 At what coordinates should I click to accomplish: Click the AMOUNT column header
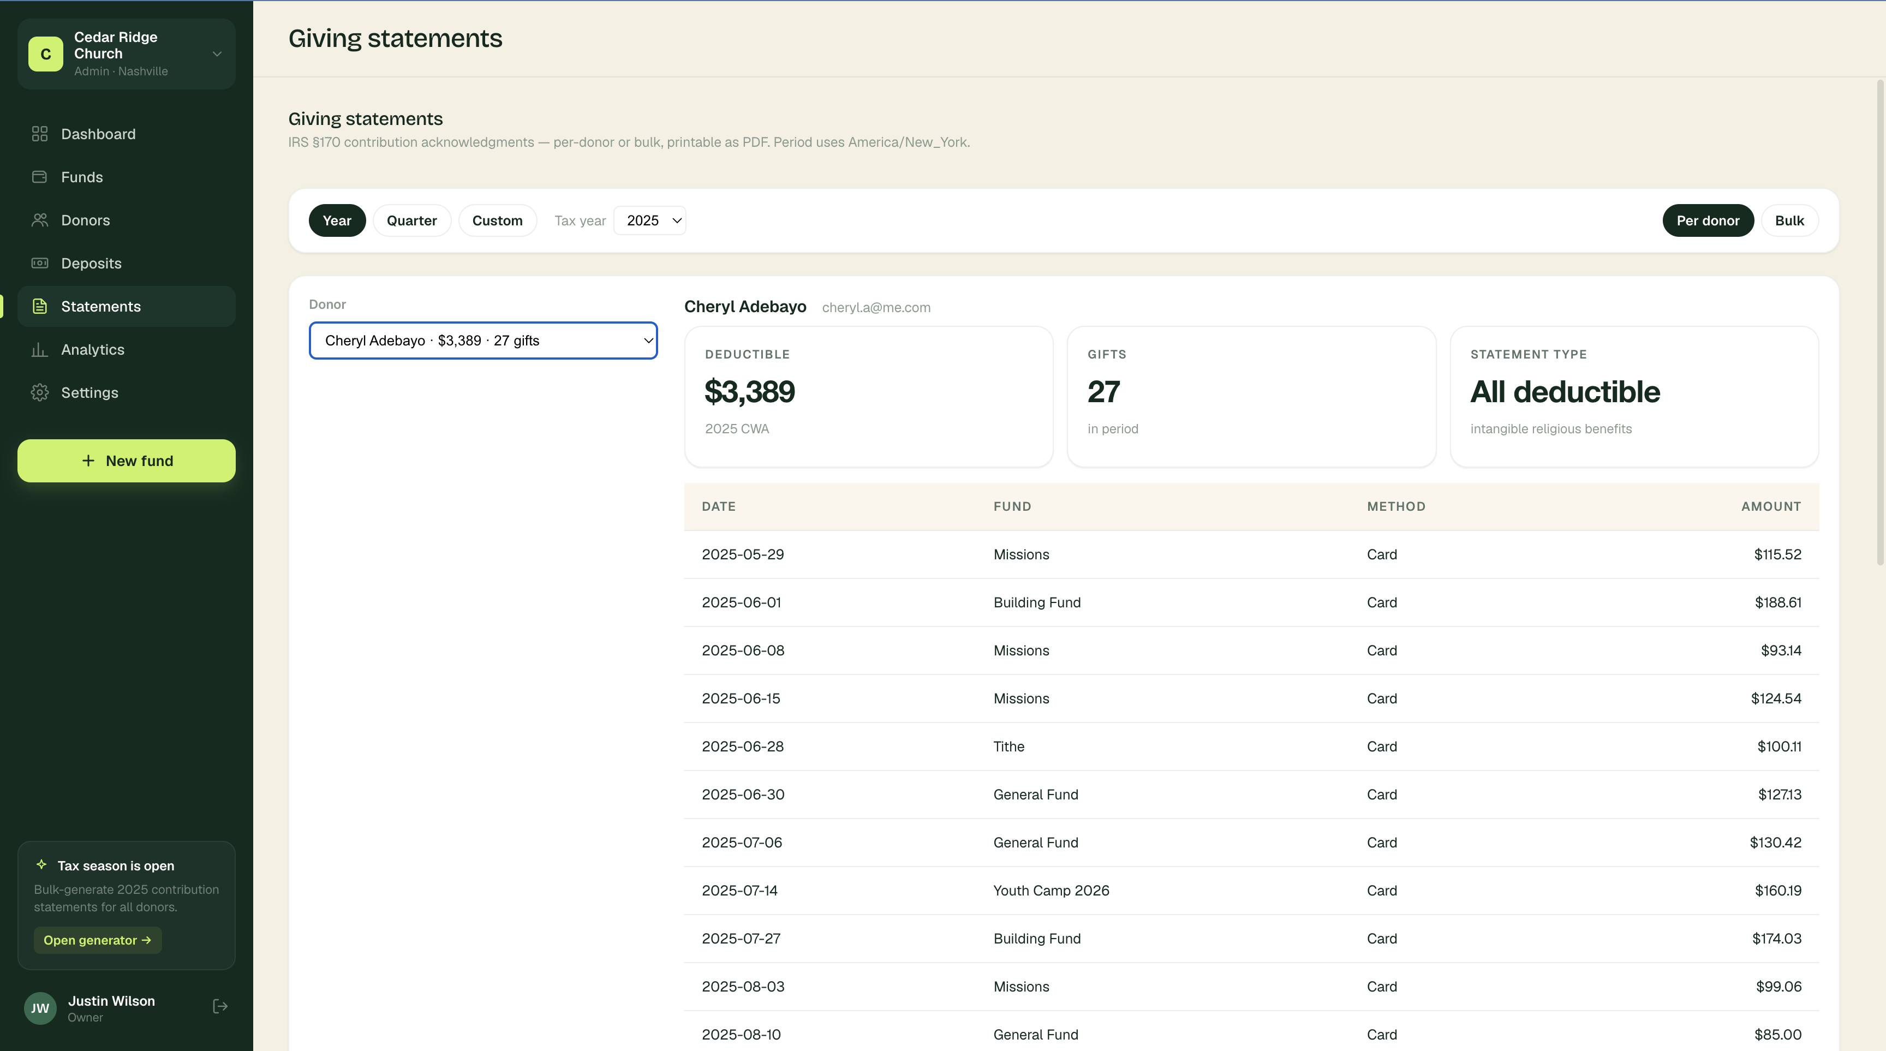1771,506
